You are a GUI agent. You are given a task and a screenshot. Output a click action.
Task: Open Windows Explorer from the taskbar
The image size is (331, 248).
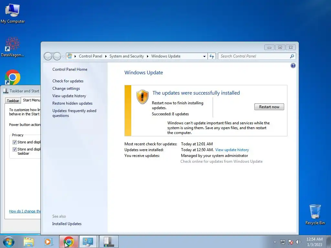[x=29, y=242]
